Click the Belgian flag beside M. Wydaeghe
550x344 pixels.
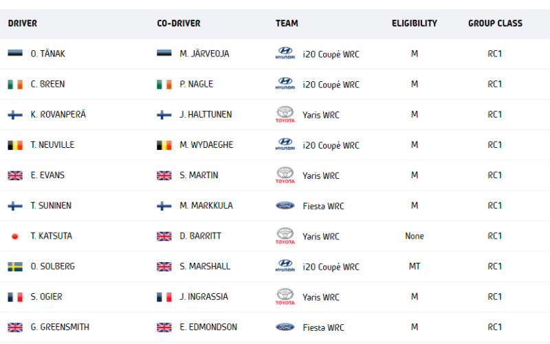tap(164, 145)
